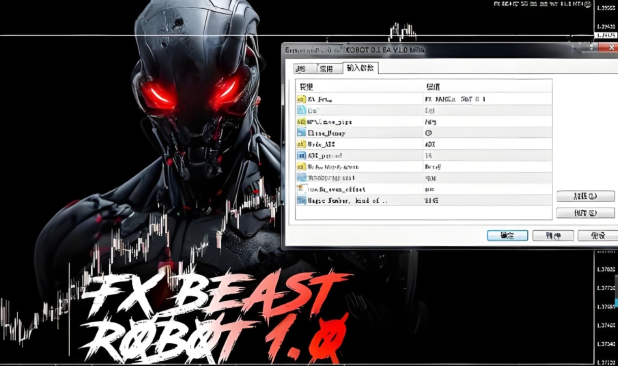Click the icon beside the Magic Number row
This screenshot has height=366, width=618.
301,201
